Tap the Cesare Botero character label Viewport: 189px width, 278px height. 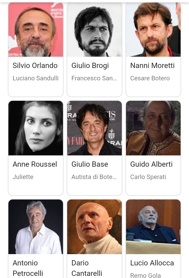click(150, 78)
